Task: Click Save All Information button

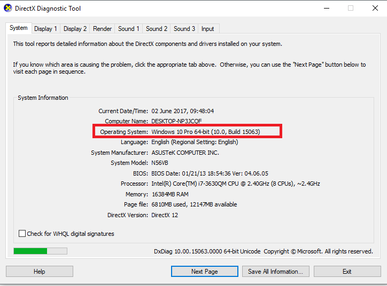Action: [276, 272]
